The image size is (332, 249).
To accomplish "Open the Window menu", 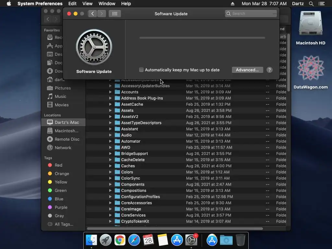I will point(107,4).
